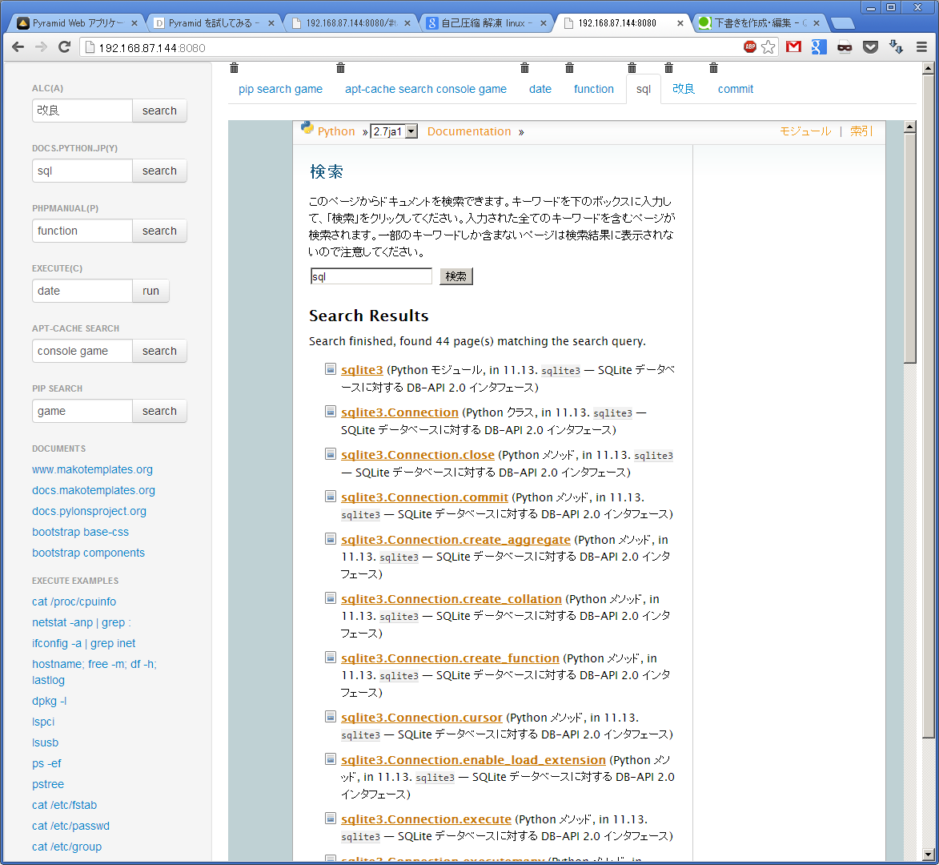Viewport: 939px width, 865px height.
Task: Open the モジュール link in docs header
Action: point(805,131)
